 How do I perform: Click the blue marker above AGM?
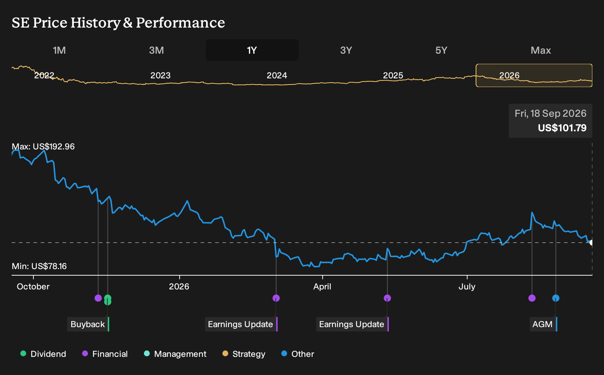click(556, 298)
